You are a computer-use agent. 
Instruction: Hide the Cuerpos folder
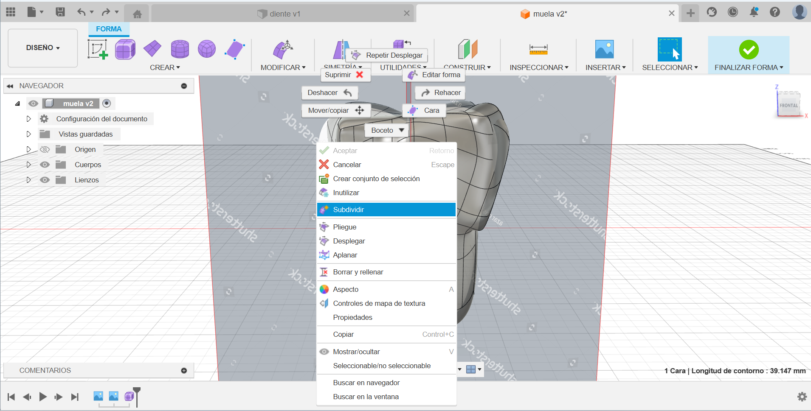(x=45, y=165)
